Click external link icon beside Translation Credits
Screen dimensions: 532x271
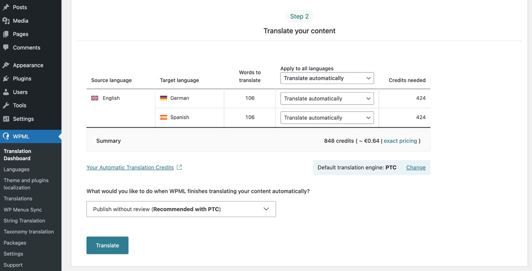coord(179,167)
